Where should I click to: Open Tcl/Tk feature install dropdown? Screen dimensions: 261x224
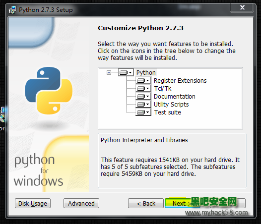click(143, 89)
